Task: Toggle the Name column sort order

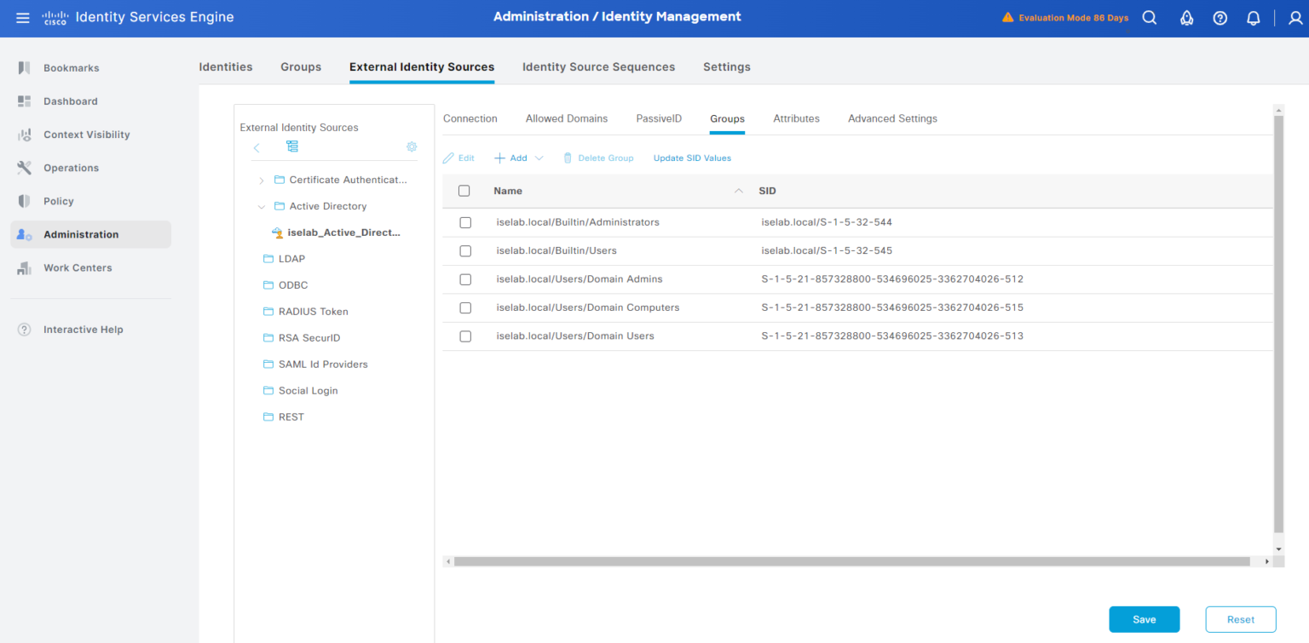Action: tap(738, 191)
